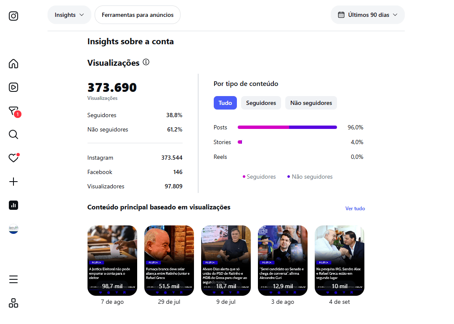Image resolution: width=454 pixels, height=324 pixels.
Task: Click the Instagram logo icon
Action: pyautogui.click(x=13, y=16)
